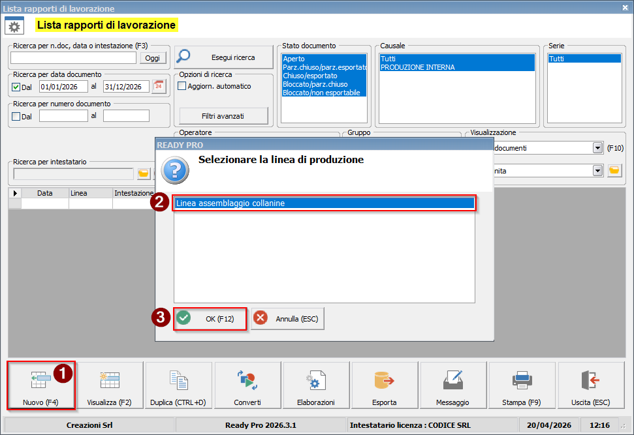634x435 pixels.
Task: Open the calendar picker beside date range
Action: click(x=159, y=87)
